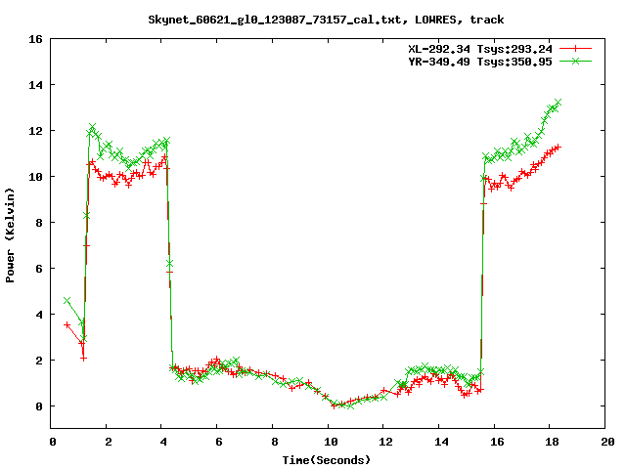The image size is (626, 469).
Task: Click the first green data point near 4.6 Kelvin
Action: tap(67, 300)
